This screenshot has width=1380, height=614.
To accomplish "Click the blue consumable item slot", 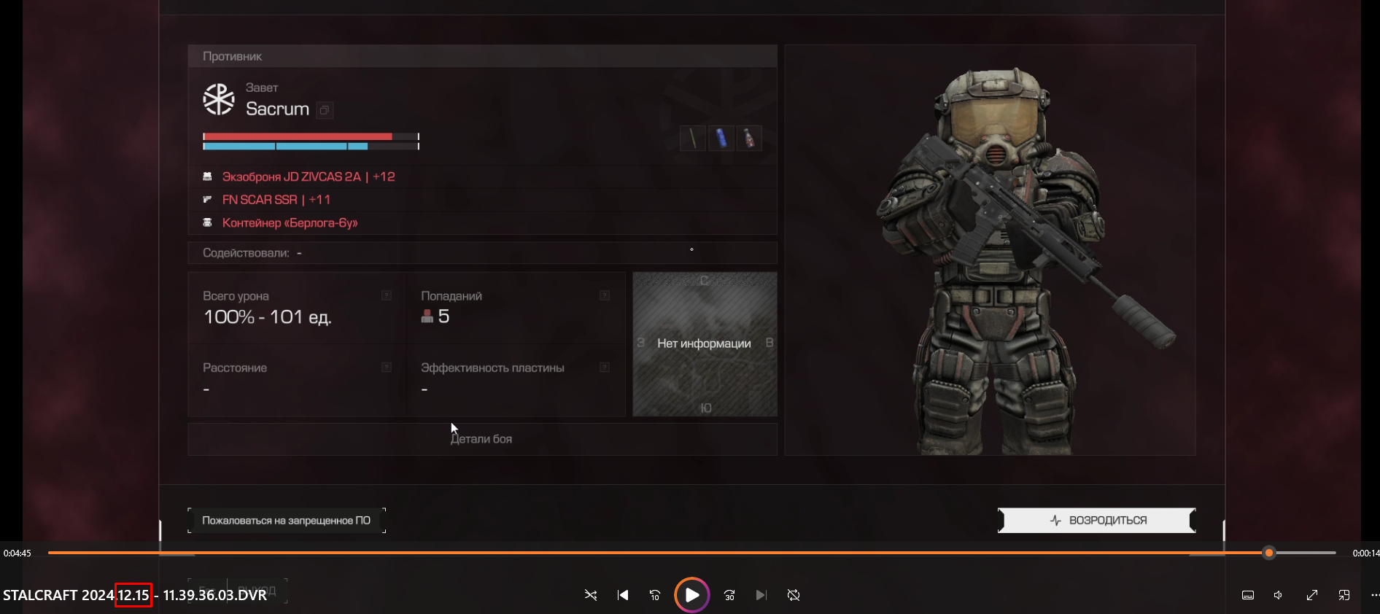I will coord(721,138).
